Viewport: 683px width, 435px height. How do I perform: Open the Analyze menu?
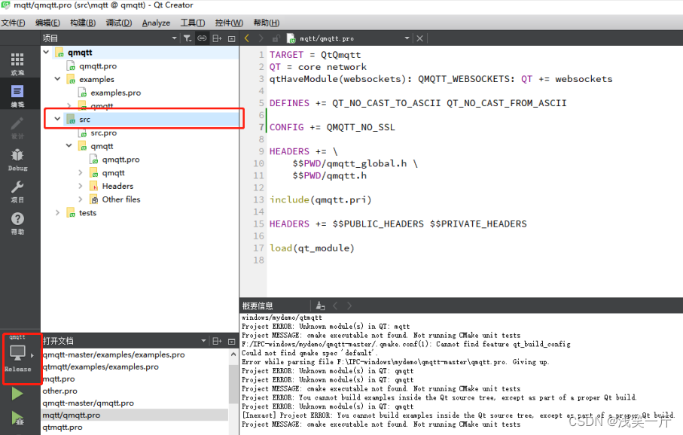tap(156, 23)
